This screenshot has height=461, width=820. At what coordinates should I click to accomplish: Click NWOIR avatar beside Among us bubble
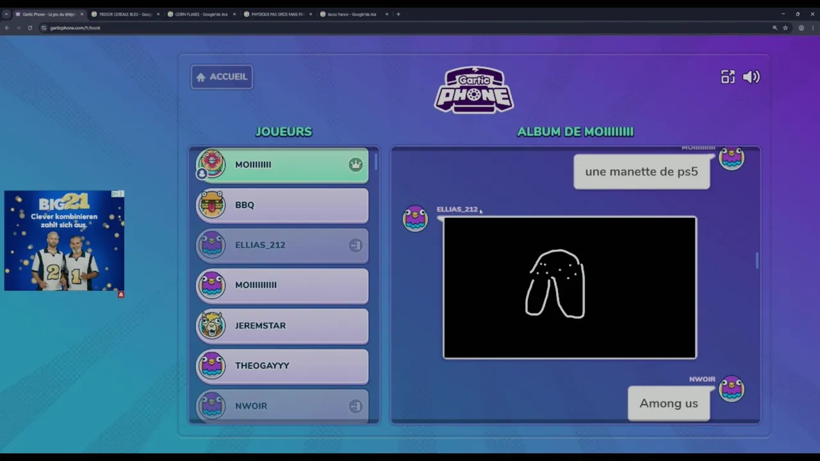(732, 389)
